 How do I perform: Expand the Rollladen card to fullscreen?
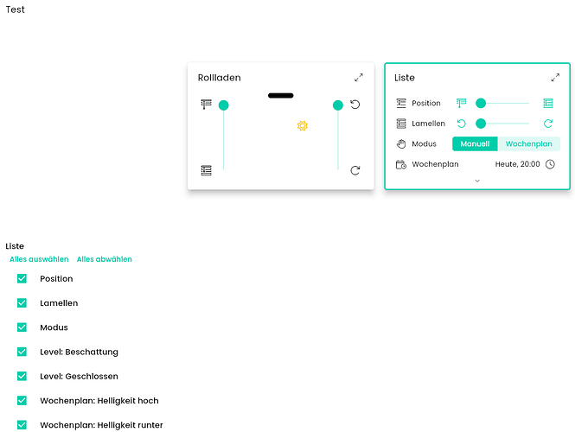[x=359, y=78]
